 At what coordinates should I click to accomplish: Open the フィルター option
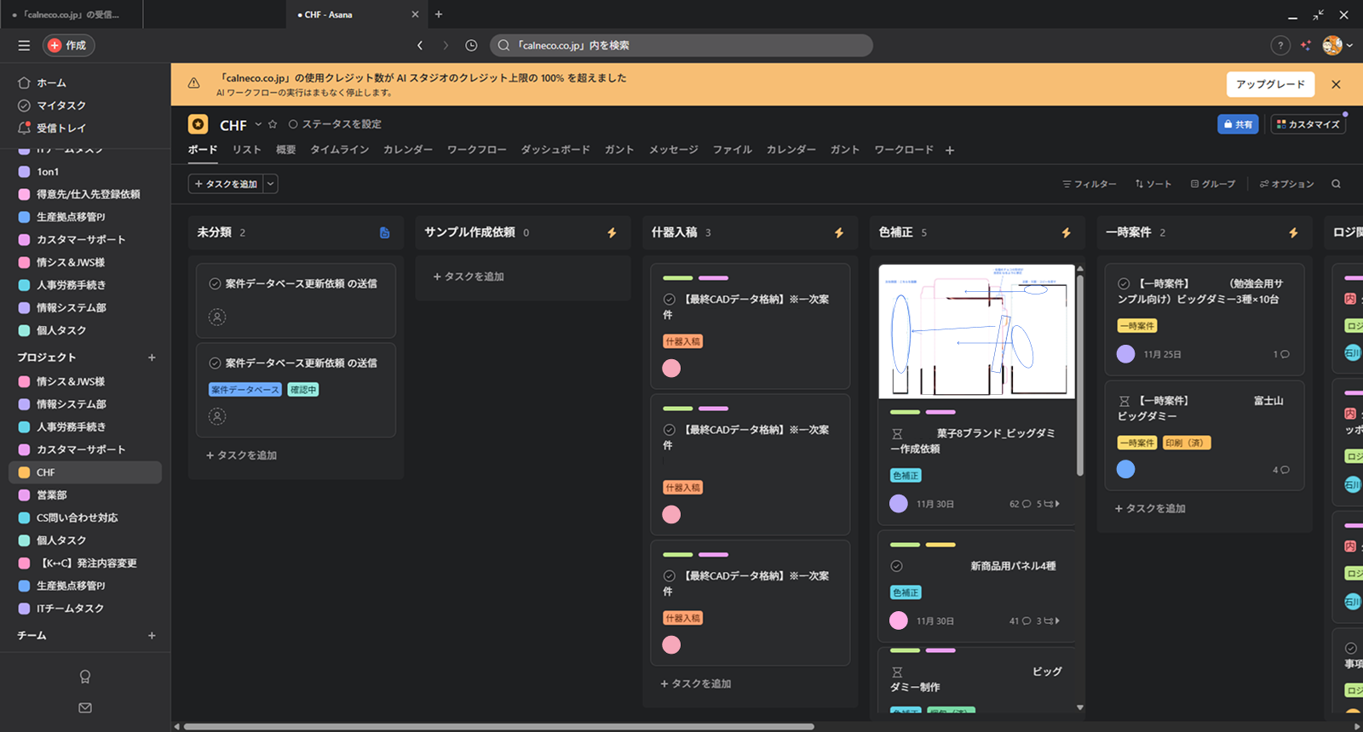(x=1089, y=184)
